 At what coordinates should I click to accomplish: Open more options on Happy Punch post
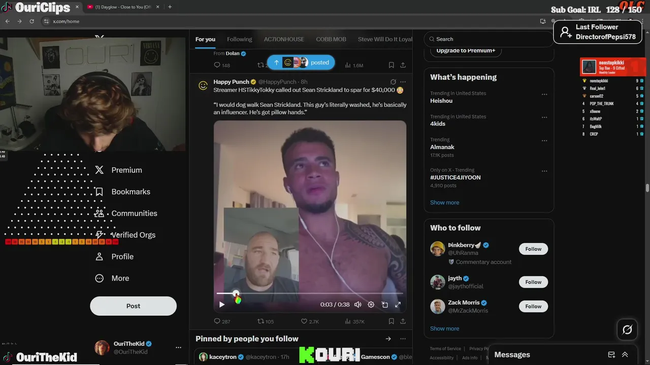click(x=403, y=82)
